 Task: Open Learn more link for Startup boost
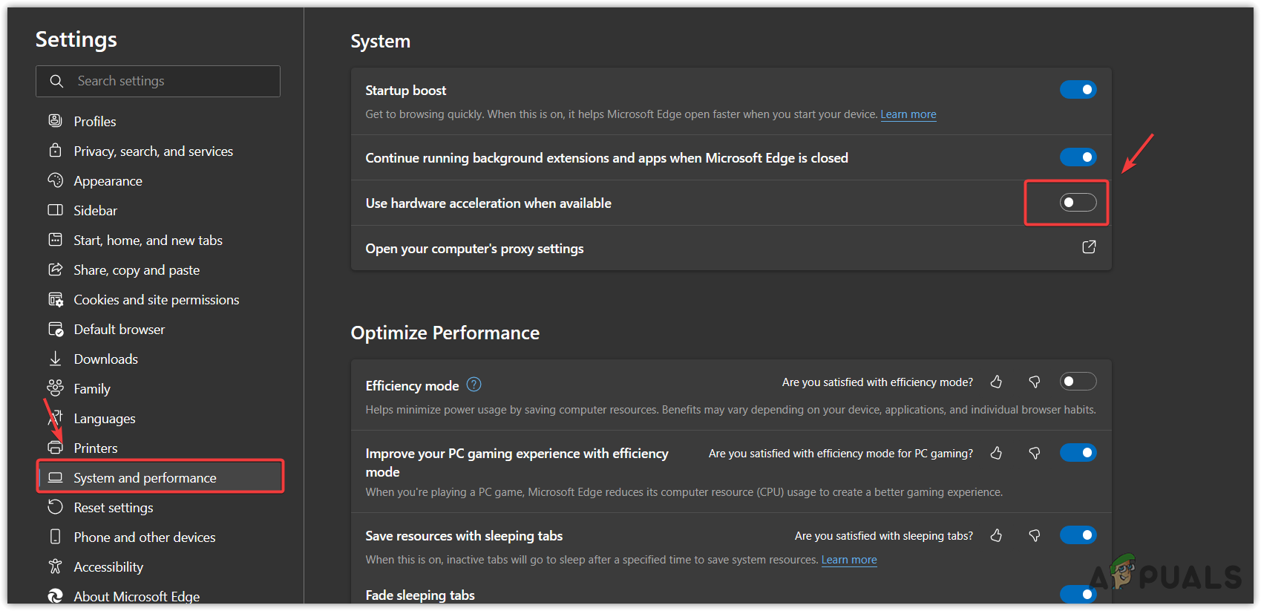908,114
